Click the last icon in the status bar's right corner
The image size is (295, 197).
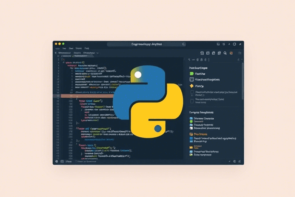[x=240, y=162]
